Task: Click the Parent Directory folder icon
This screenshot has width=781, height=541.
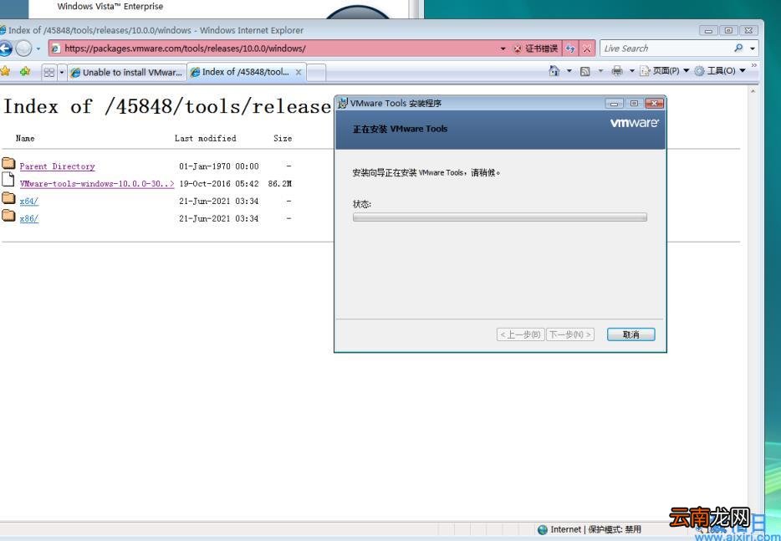Action: coord(8,163)
